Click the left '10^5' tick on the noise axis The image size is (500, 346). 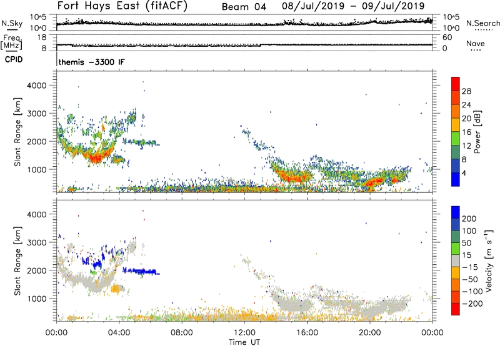(x=38, y=17)
